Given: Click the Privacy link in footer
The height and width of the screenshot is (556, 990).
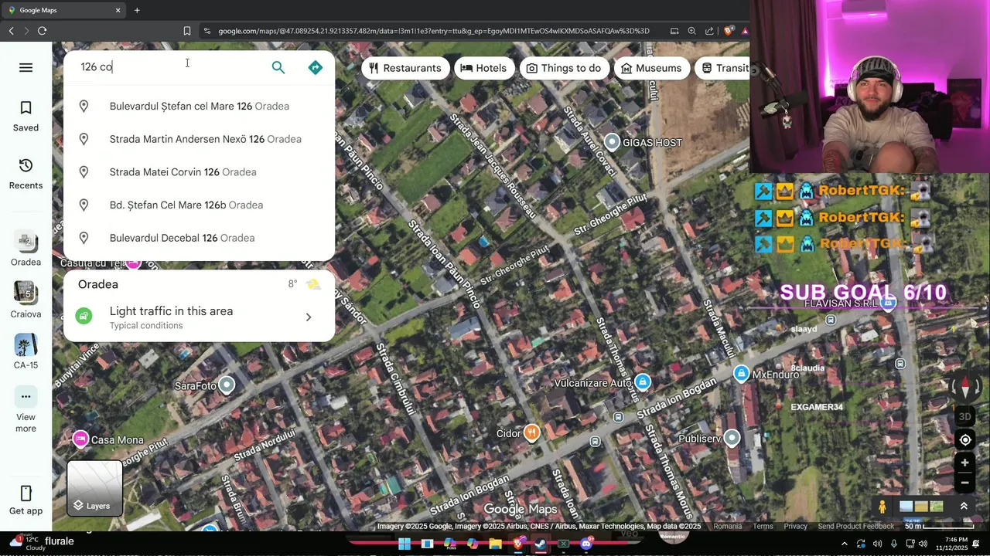Looking at the screenshot, I should point(795,527).
